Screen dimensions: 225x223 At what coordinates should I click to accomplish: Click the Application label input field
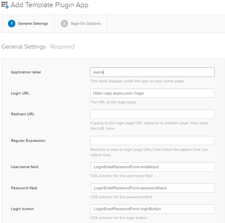coord(152,72)
